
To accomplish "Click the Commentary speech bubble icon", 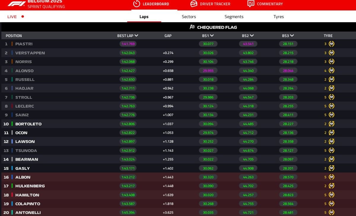I will click(x=251, y=4).
